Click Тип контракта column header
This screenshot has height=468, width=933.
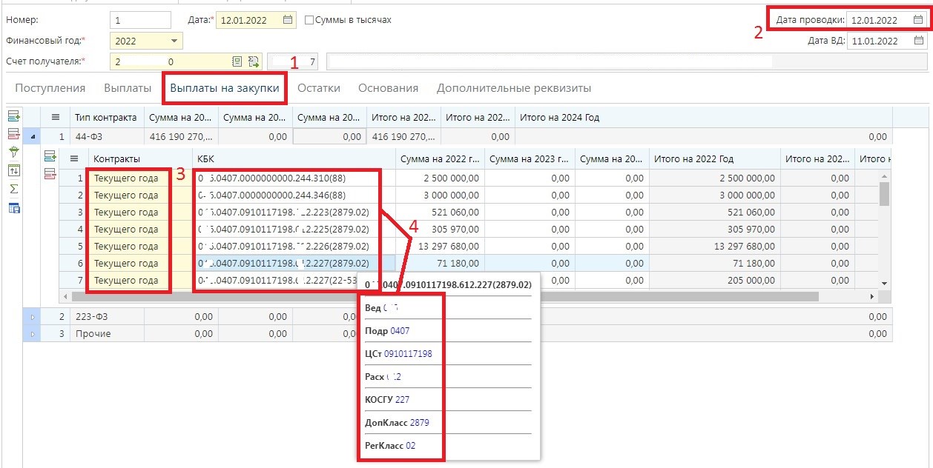click(x=107, y=118)
